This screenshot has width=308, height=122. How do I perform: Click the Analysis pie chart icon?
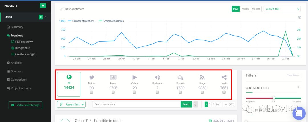9,63
